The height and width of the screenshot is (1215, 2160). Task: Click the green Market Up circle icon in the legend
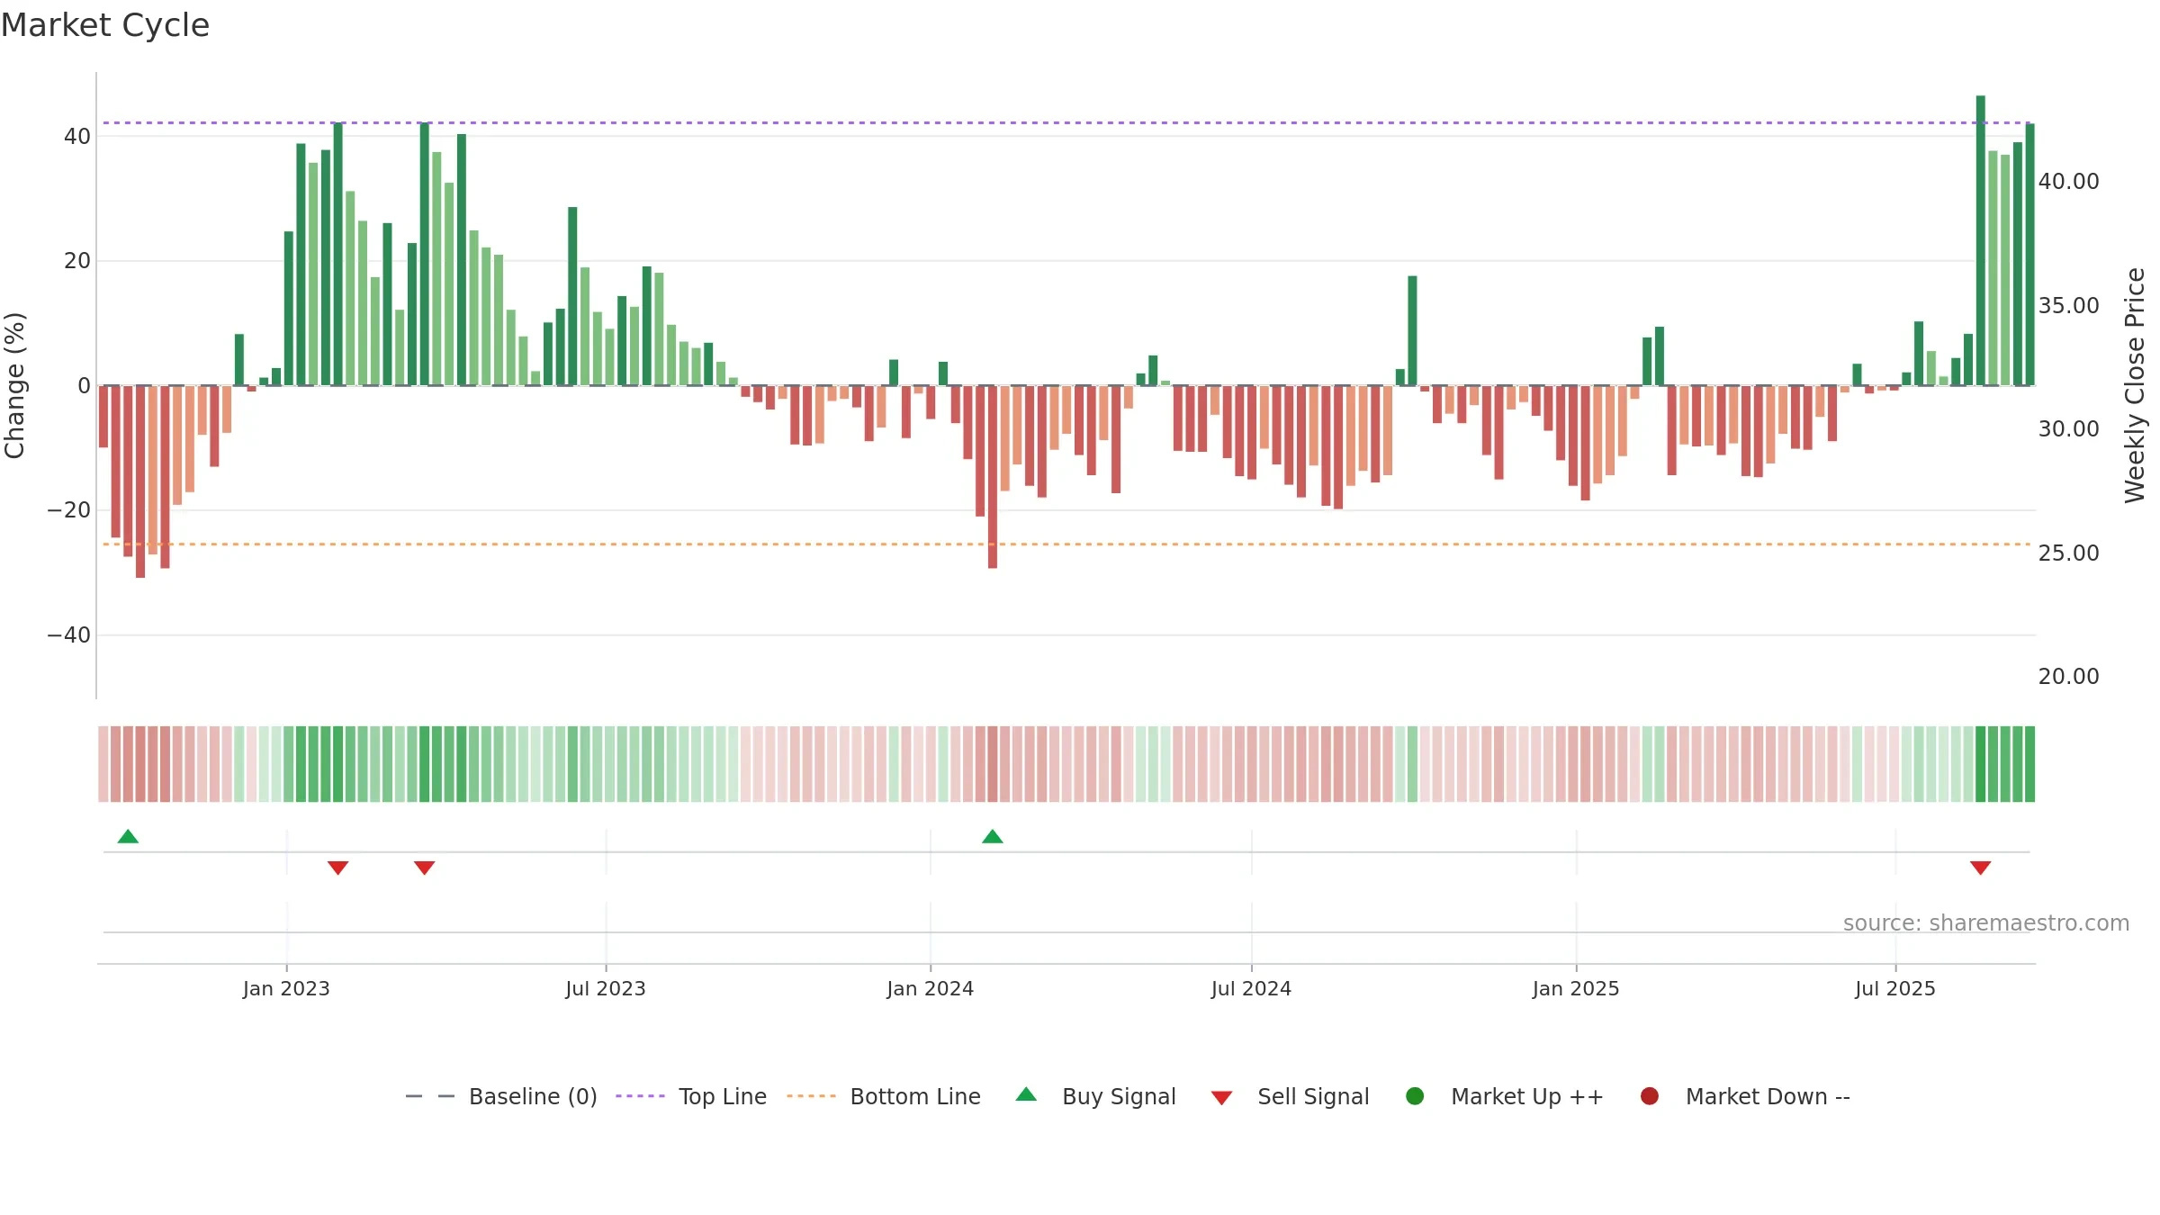pyautogui.click(x=1415, y=1096)
